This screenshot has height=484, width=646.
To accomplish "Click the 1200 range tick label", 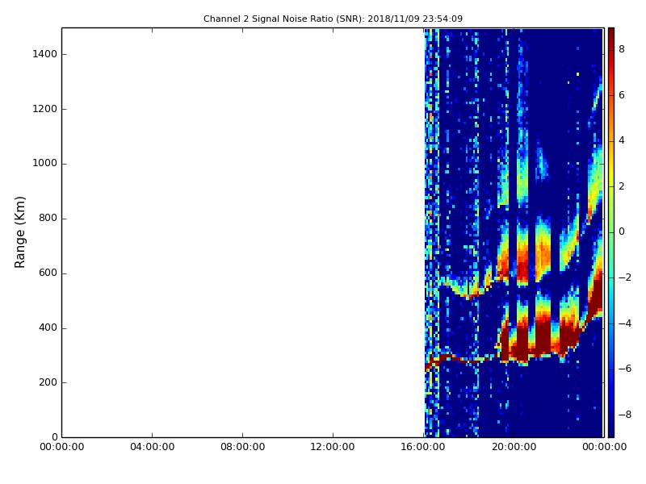I will point(45,109).
